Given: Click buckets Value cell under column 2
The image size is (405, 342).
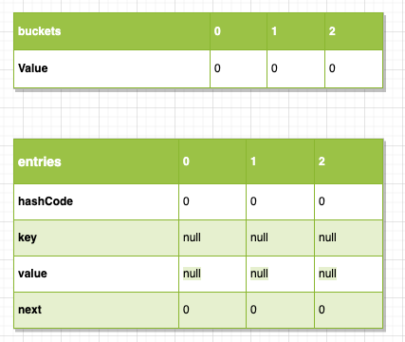Looking at the screenshot, I should [354, 69].
